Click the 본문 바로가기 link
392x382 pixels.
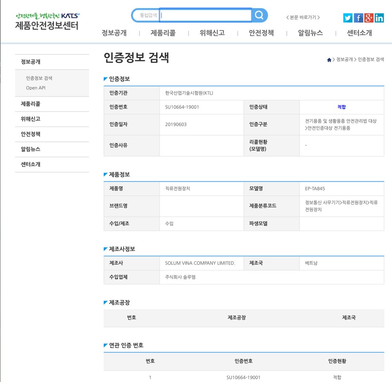tap(303, 17)
